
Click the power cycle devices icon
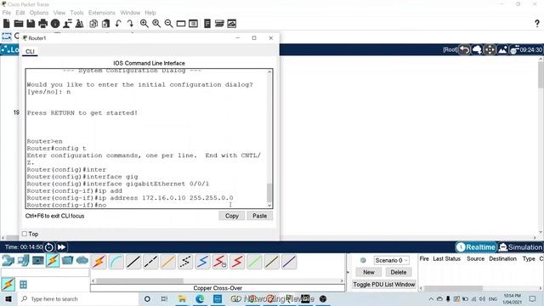tap(49, 247)
